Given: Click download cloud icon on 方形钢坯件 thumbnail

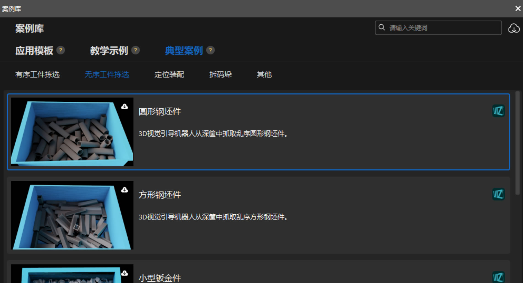Looking at the screenshot, I should (124, 190).
